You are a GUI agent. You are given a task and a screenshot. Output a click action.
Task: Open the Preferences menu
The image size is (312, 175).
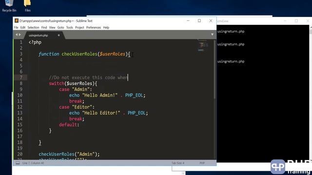tap(94, 27)
